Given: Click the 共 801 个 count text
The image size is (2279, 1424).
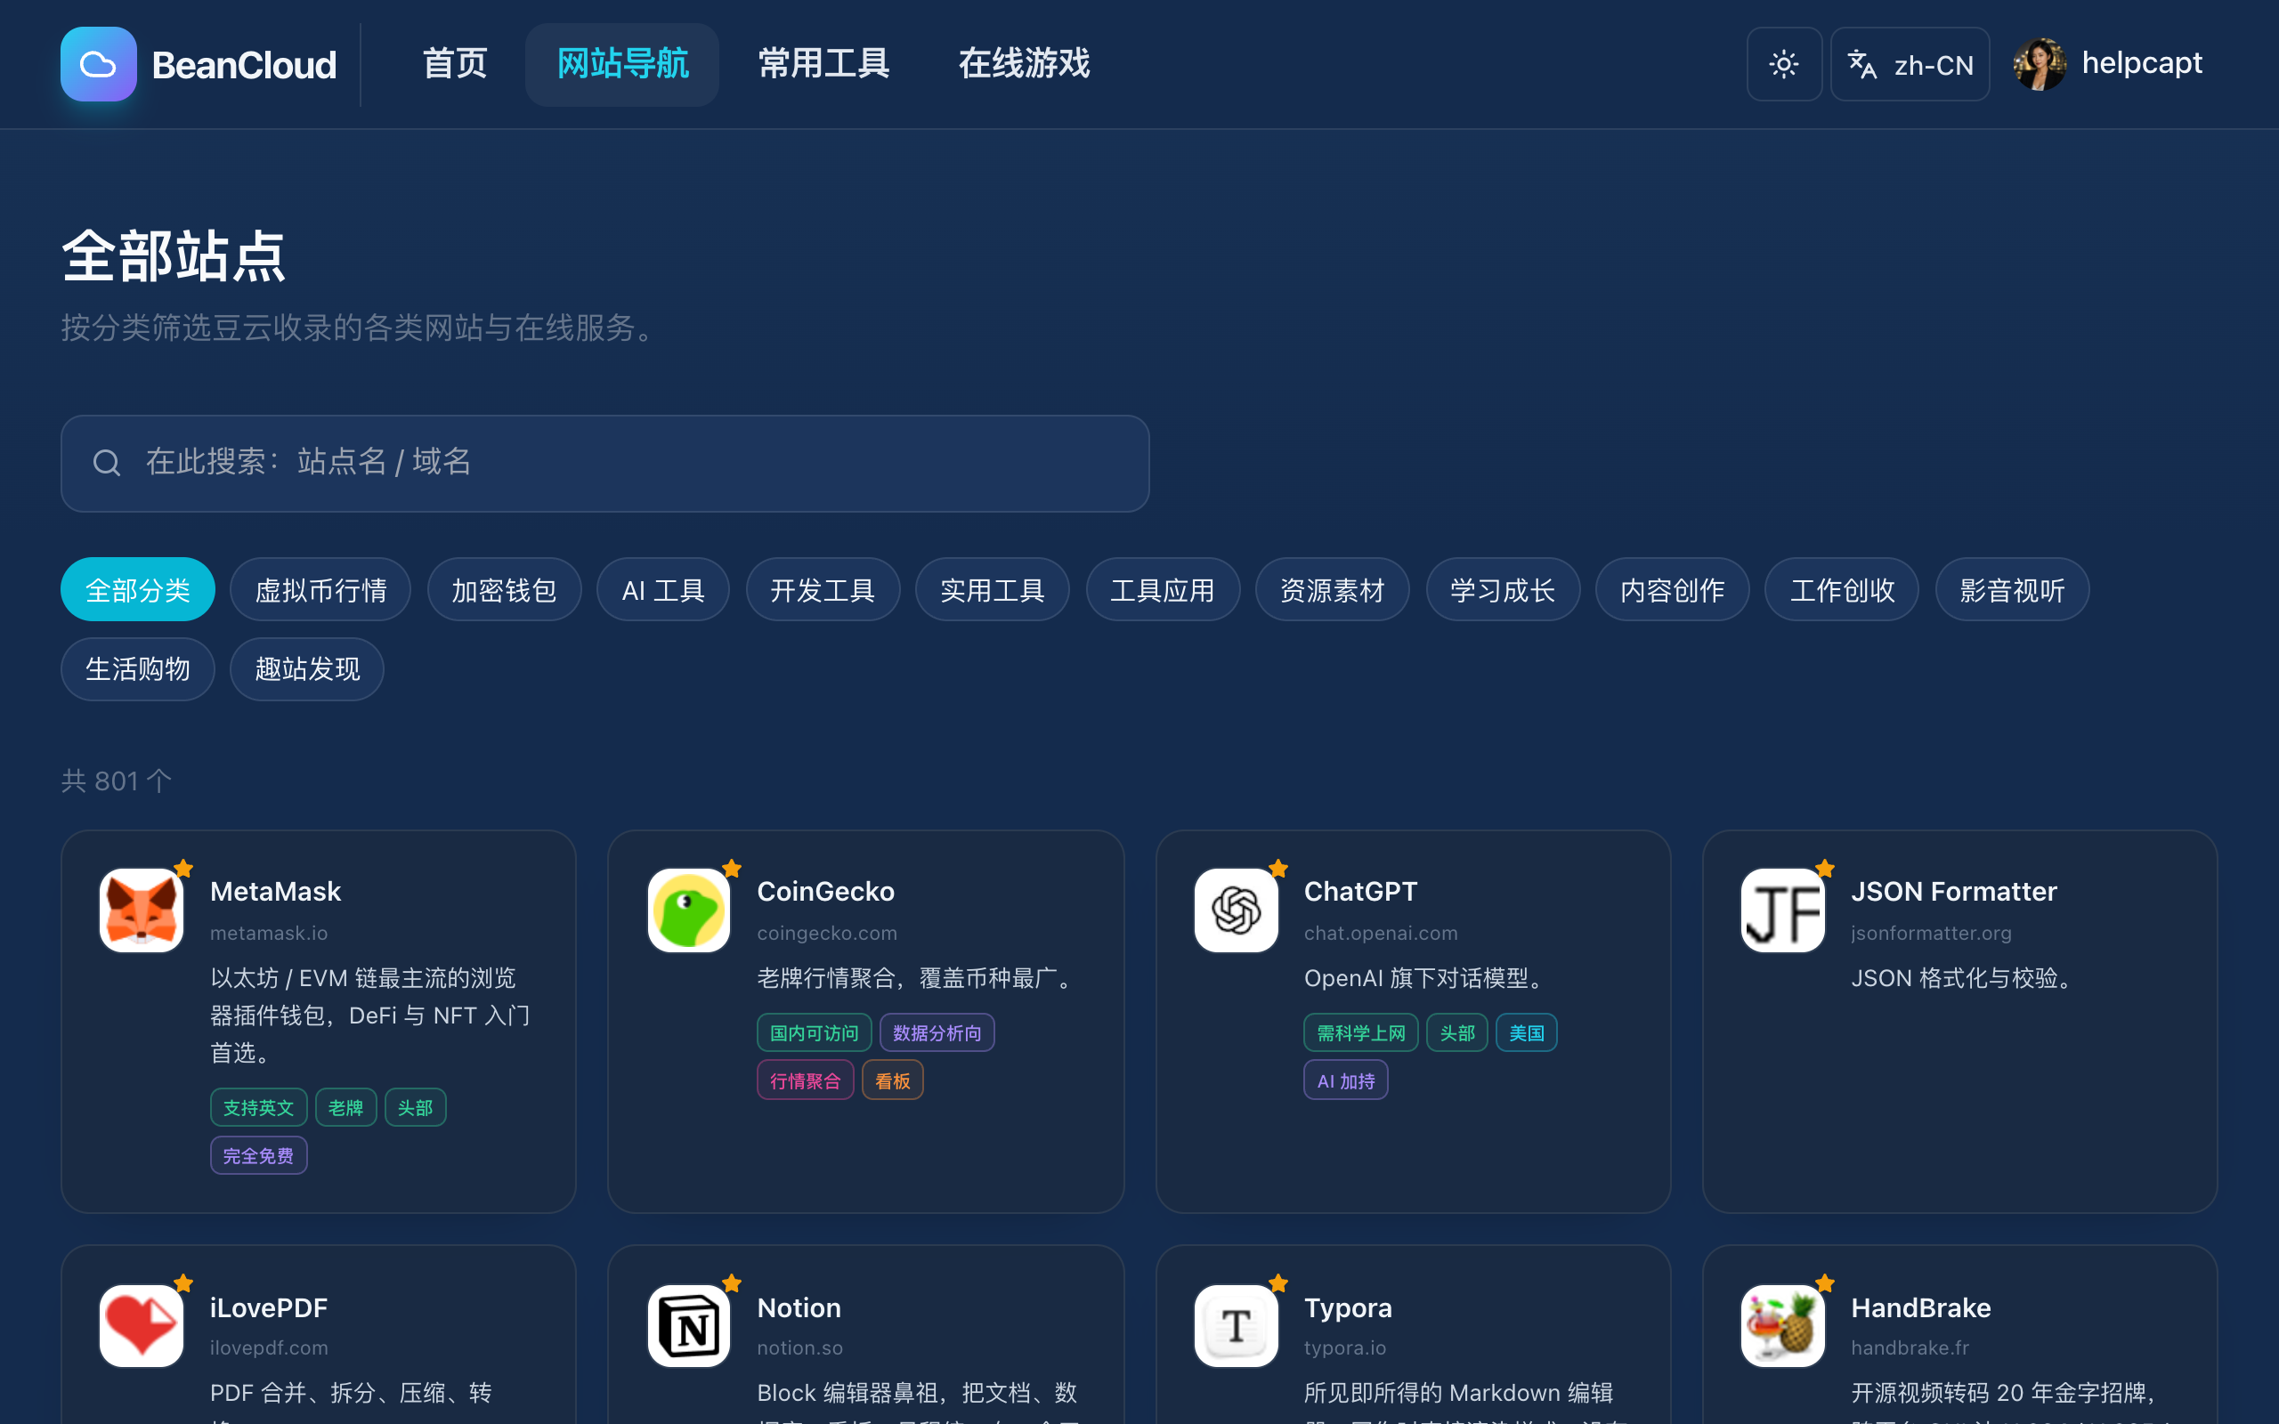Looking at the screenshot, I should pyautogui.click(x=117, y=781).
